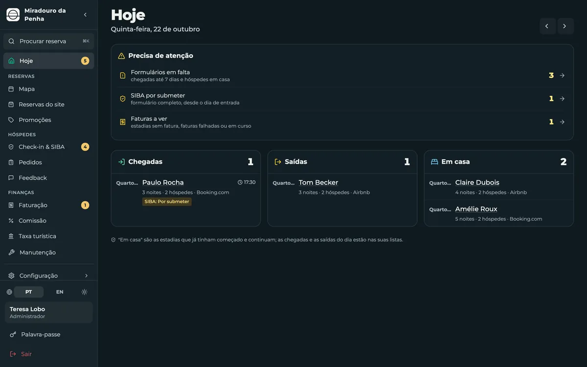Go to Comissão

(x=49, y=221)
